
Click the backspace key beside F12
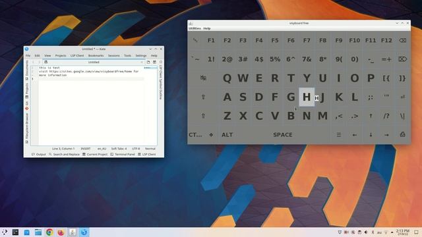click(402, 40)
